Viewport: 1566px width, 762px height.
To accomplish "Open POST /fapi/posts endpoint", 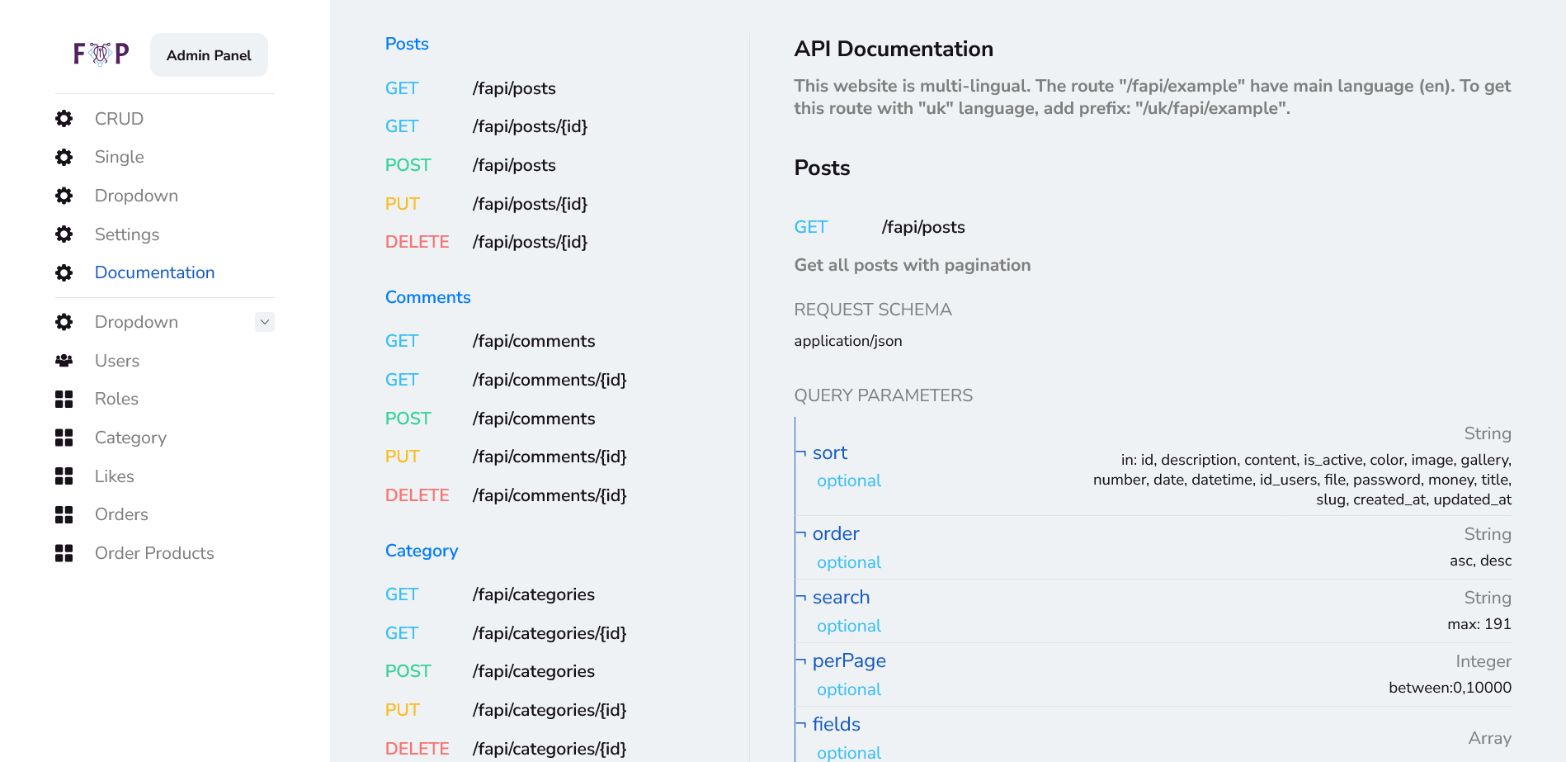I will 470,165.
